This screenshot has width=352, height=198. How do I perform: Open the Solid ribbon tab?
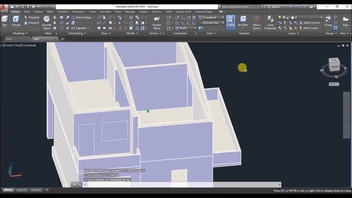pos(27,12)
